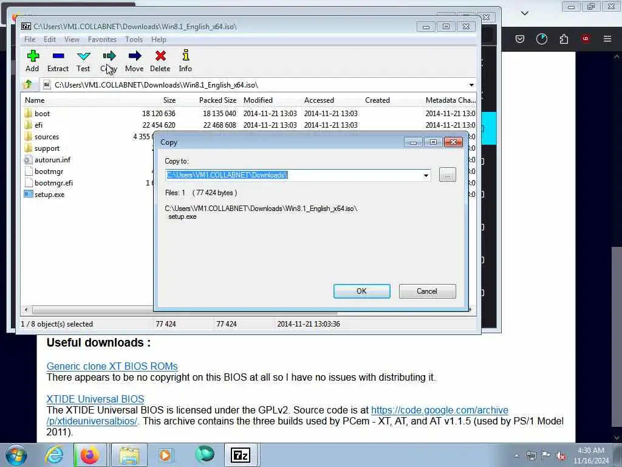
Task: Select the support folder icon
Action: coord(28,148)
